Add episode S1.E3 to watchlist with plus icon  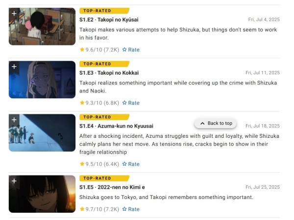14,66
